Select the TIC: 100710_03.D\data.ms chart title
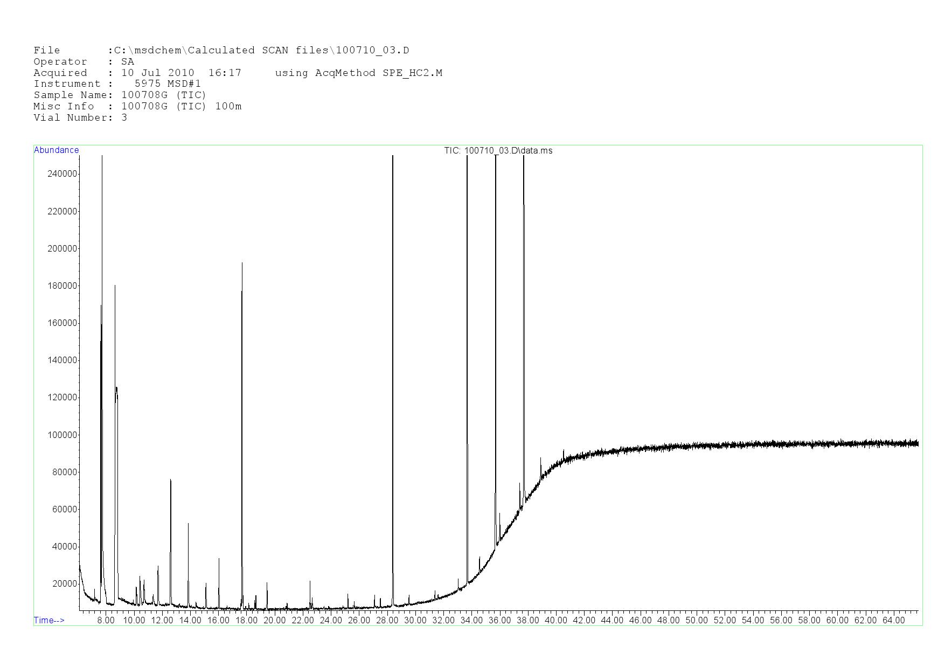Screen dimensions: 945x668 click(x=498, y=151)
